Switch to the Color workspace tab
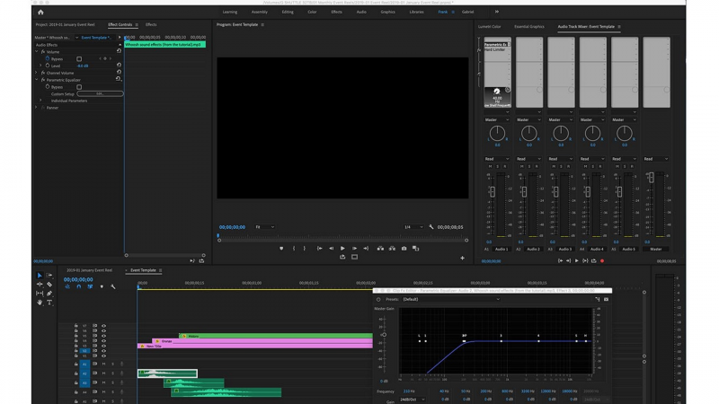 [x=312, y=12]
